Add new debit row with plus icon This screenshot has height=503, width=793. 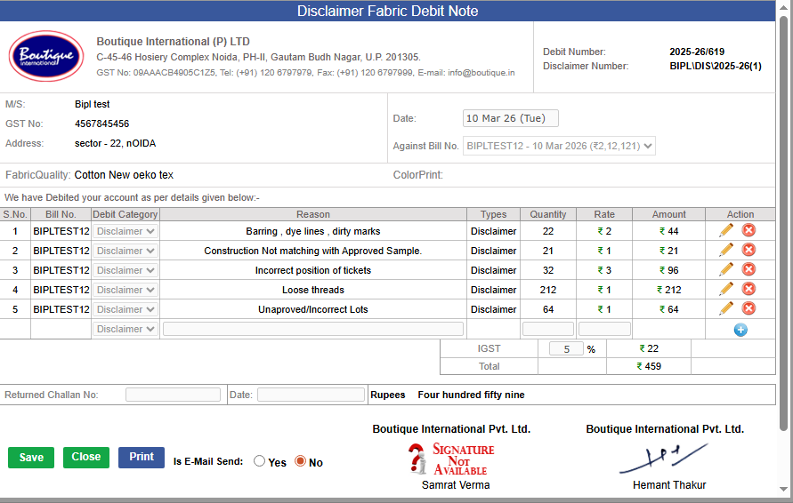click(740, 330)
